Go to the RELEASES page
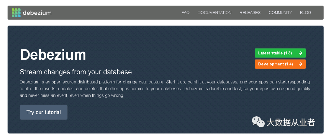Screen dimensions: 326x137 pyautogui.click(x=250, y=13)
